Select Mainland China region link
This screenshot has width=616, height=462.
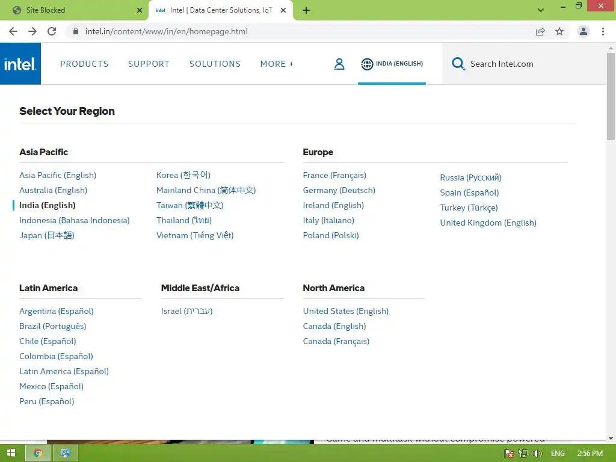point(206,190)
